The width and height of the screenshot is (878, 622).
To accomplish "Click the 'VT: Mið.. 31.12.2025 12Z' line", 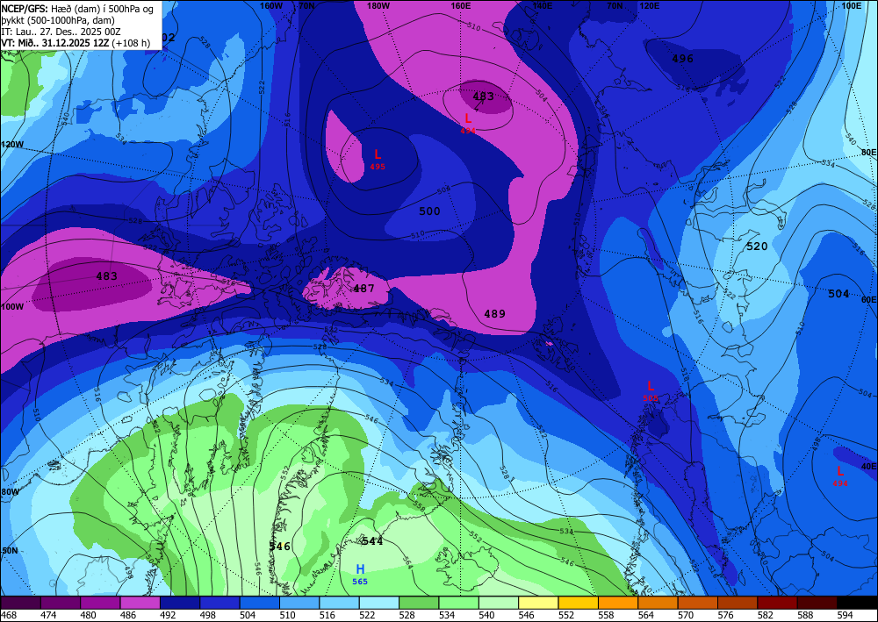I will pyautogui.click(x=55, y=43).
